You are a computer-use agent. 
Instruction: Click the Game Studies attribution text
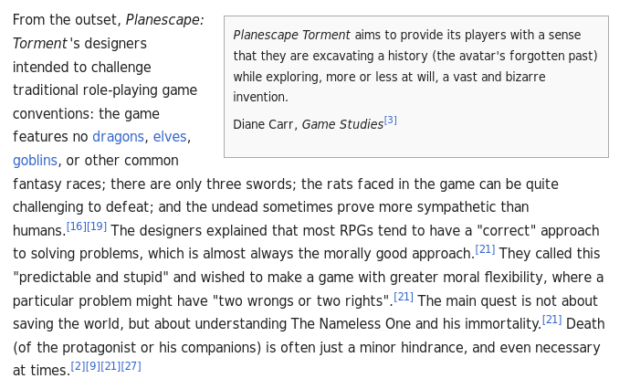pos(342,124)
